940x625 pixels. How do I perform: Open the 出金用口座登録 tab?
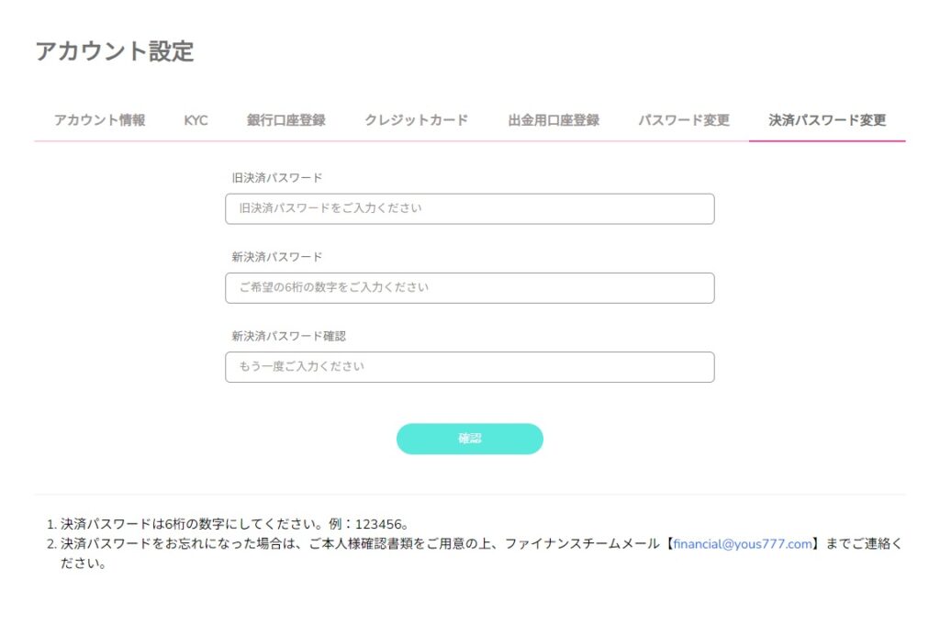click(x=554, y=120)
